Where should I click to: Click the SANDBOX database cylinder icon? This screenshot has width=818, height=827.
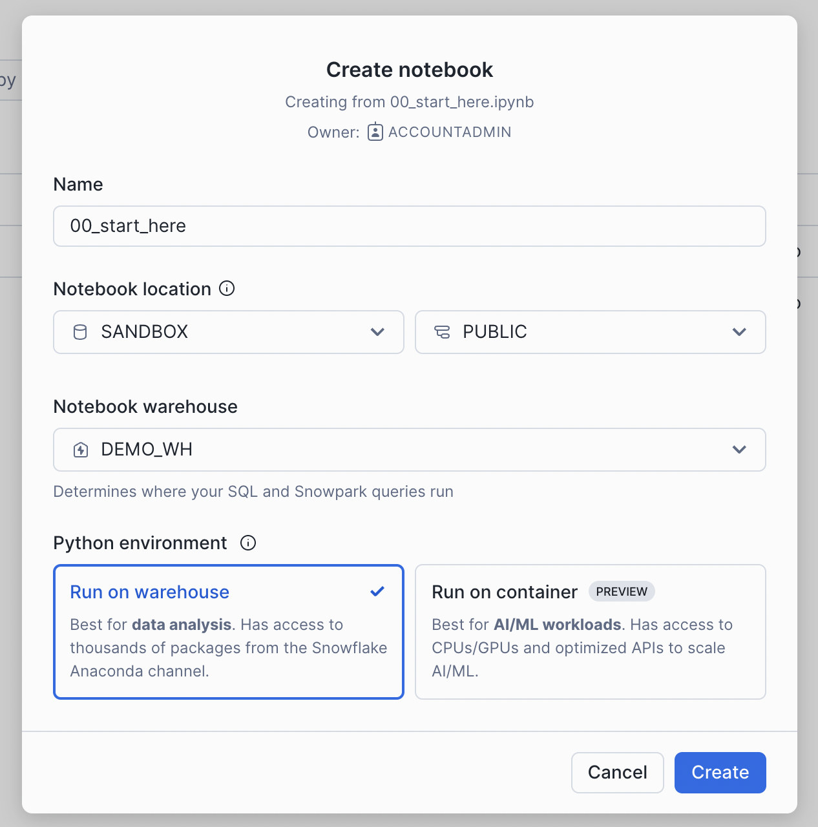[x=80, y=332]
